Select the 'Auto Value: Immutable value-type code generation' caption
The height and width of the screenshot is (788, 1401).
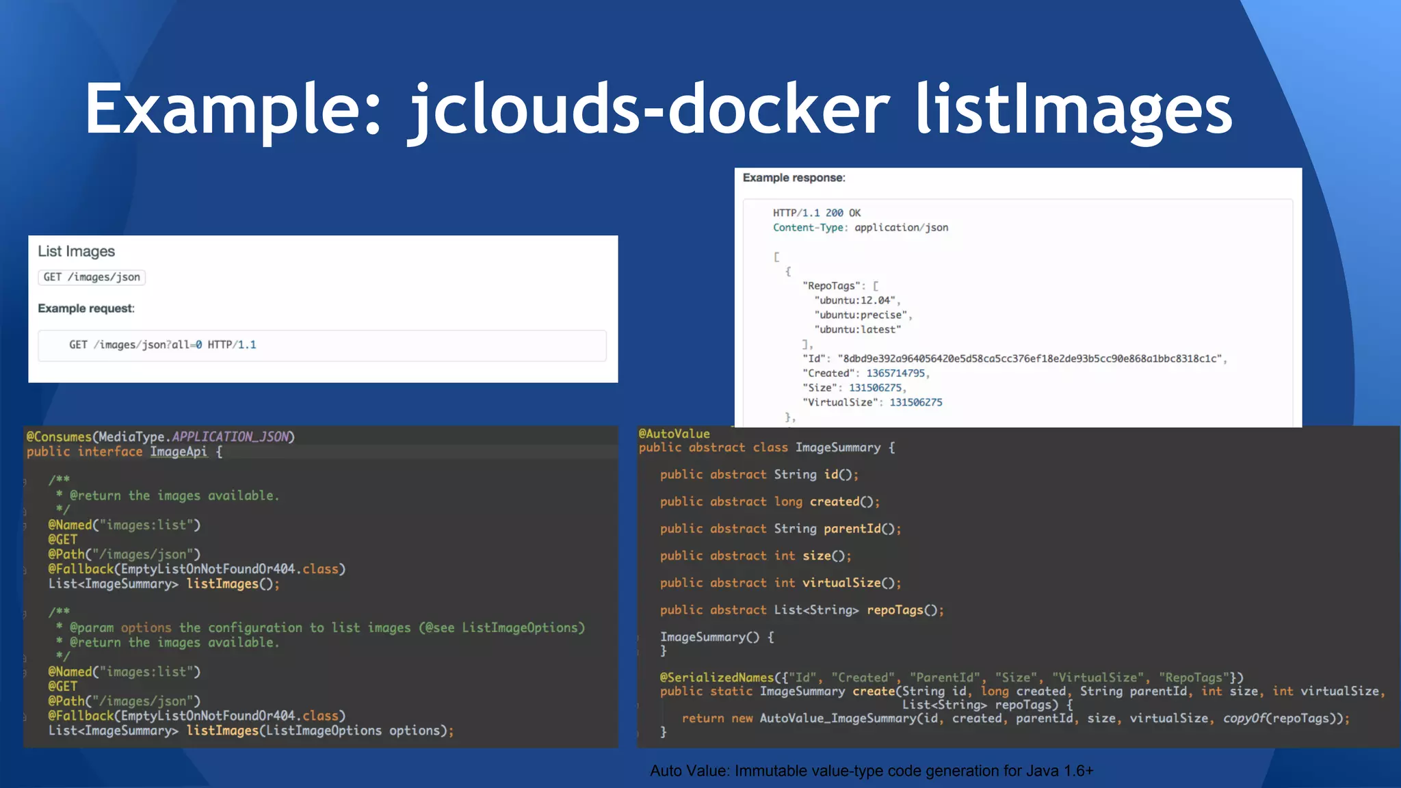(872, 771)
